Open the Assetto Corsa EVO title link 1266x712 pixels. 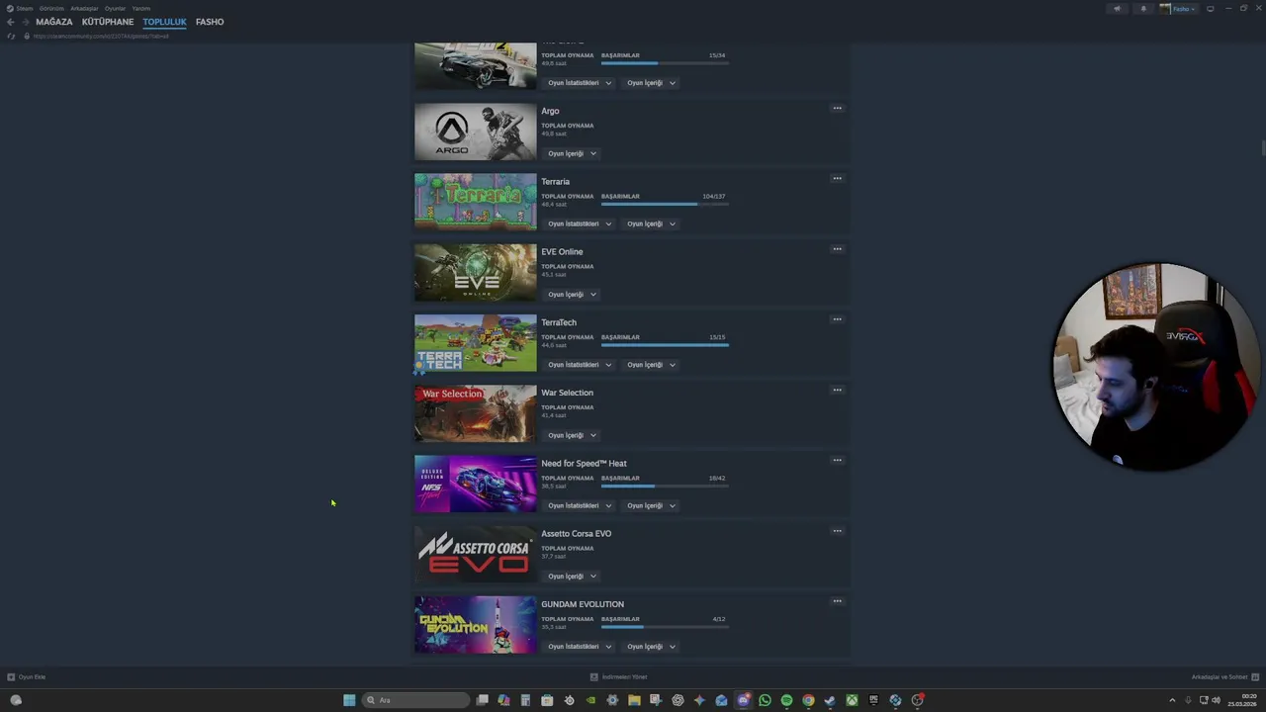576,534
